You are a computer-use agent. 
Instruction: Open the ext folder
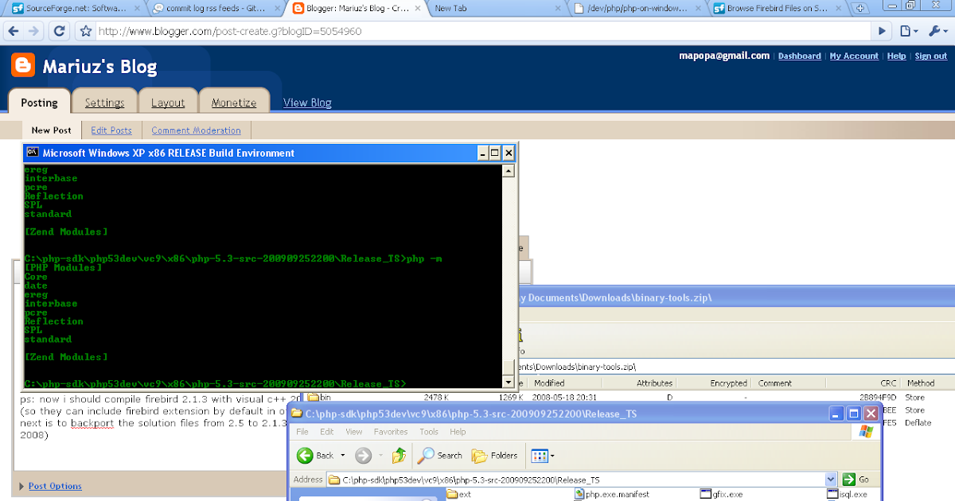[x=460, y=495]
